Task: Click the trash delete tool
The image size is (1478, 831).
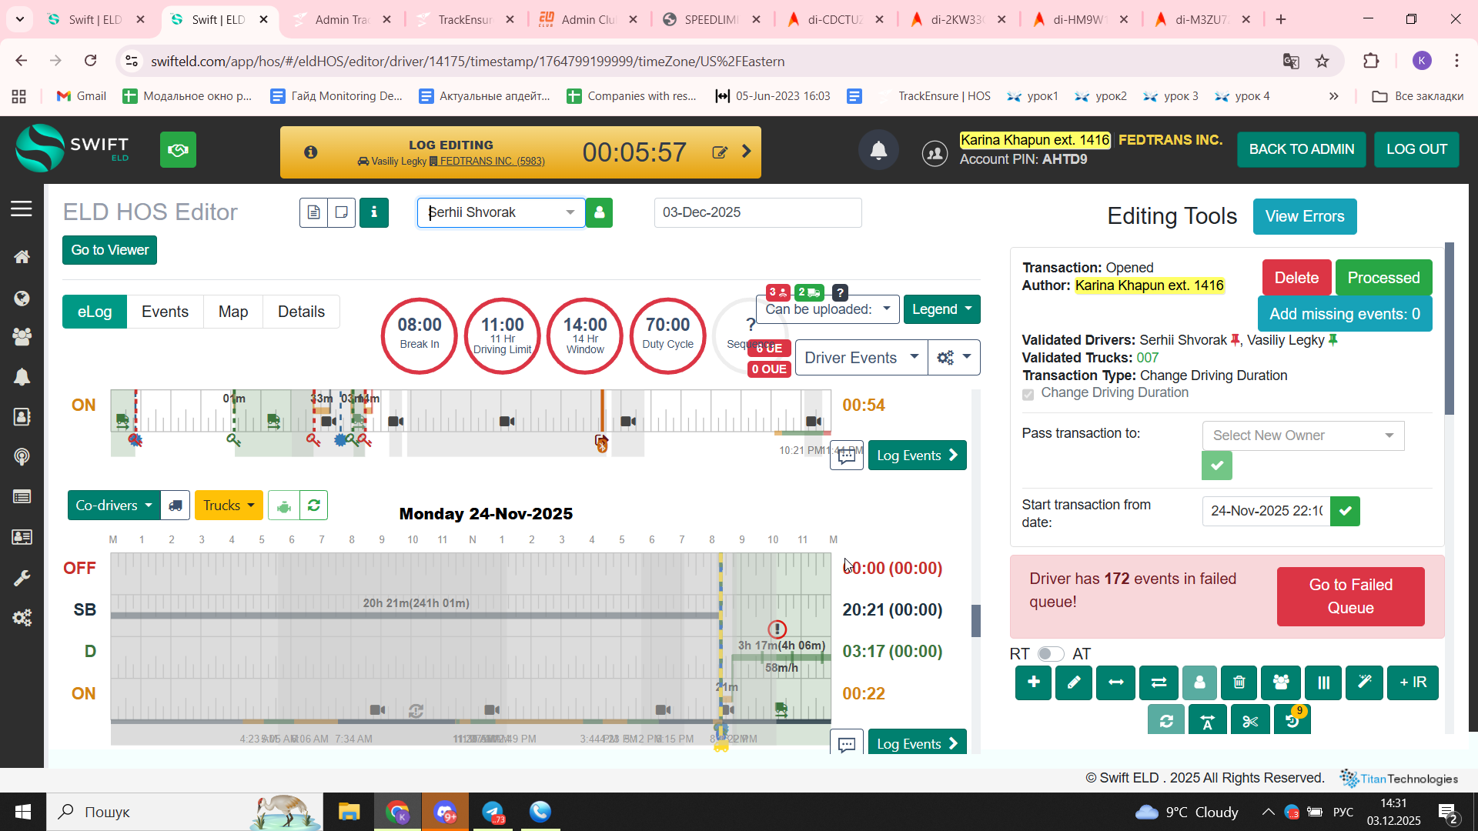Action: click(x=1239, y=682)
